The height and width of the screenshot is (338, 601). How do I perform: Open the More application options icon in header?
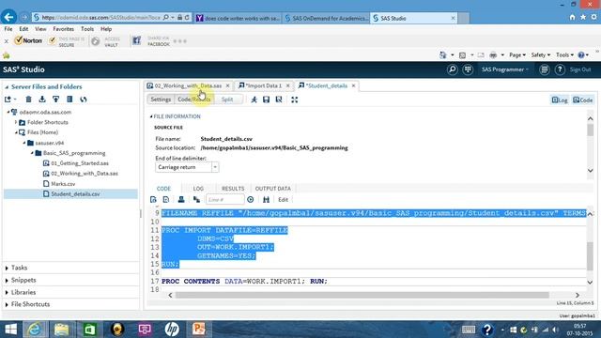tap(545, 69)
